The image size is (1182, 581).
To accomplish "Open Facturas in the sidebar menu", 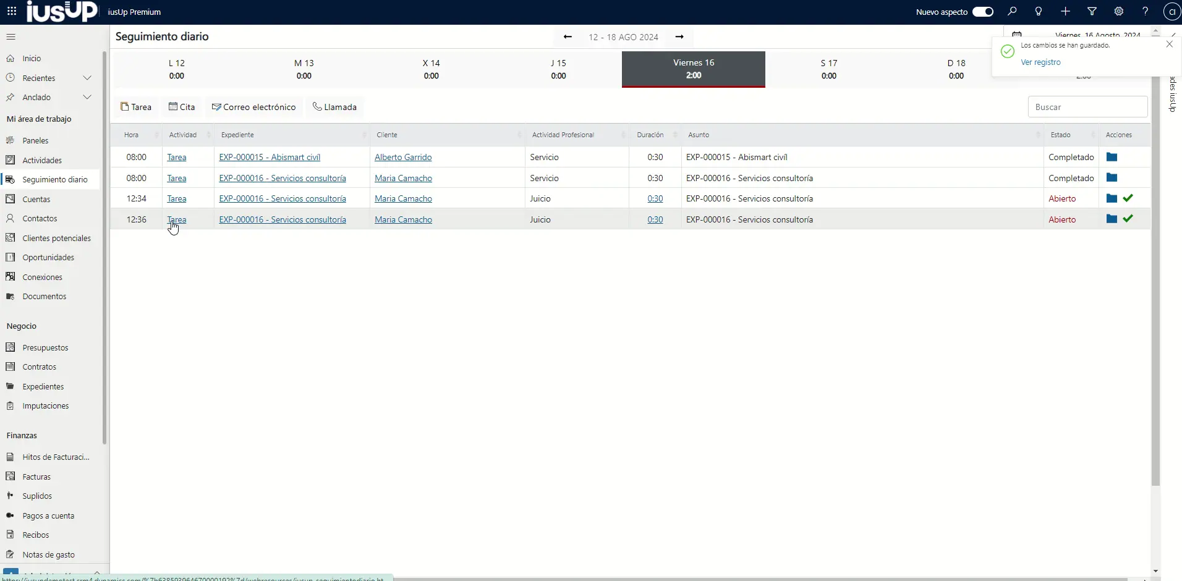I will pos(36,477).
